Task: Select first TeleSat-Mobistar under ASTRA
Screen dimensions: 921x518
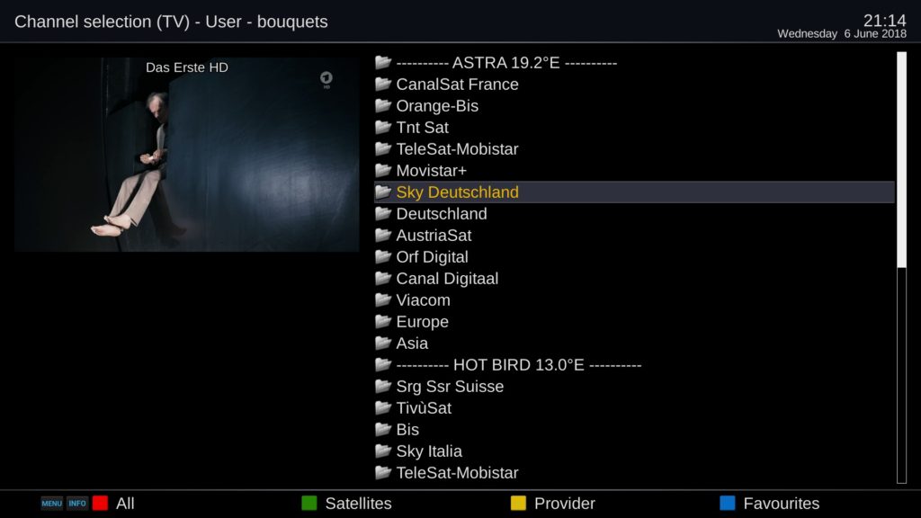Action: (634, 148)
